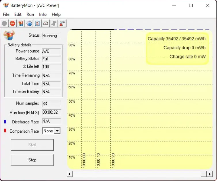Click the greyed-out start circle toolbar icon

4,23
